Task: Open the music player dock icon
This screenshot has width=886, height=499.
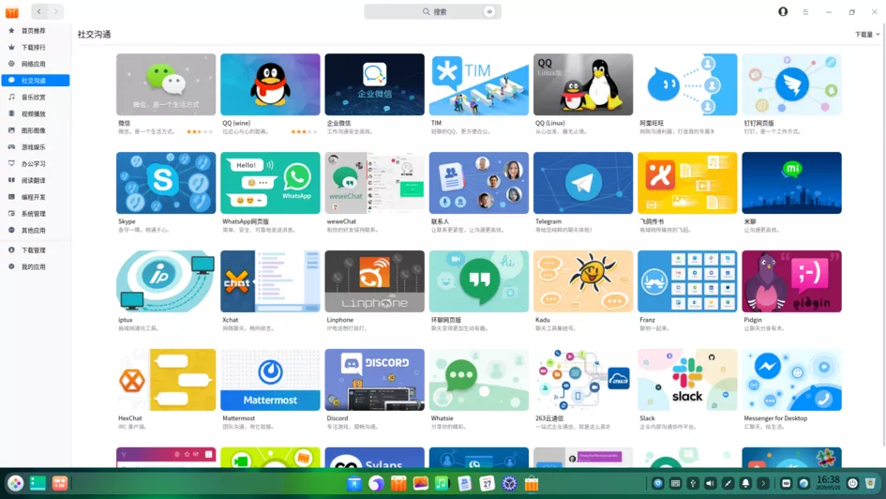Action: click(442, 483)
